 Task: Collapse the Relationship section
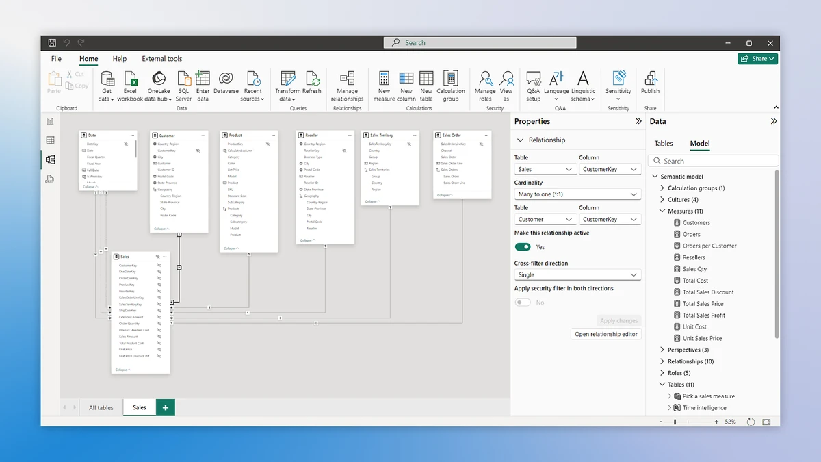(521, 140)
